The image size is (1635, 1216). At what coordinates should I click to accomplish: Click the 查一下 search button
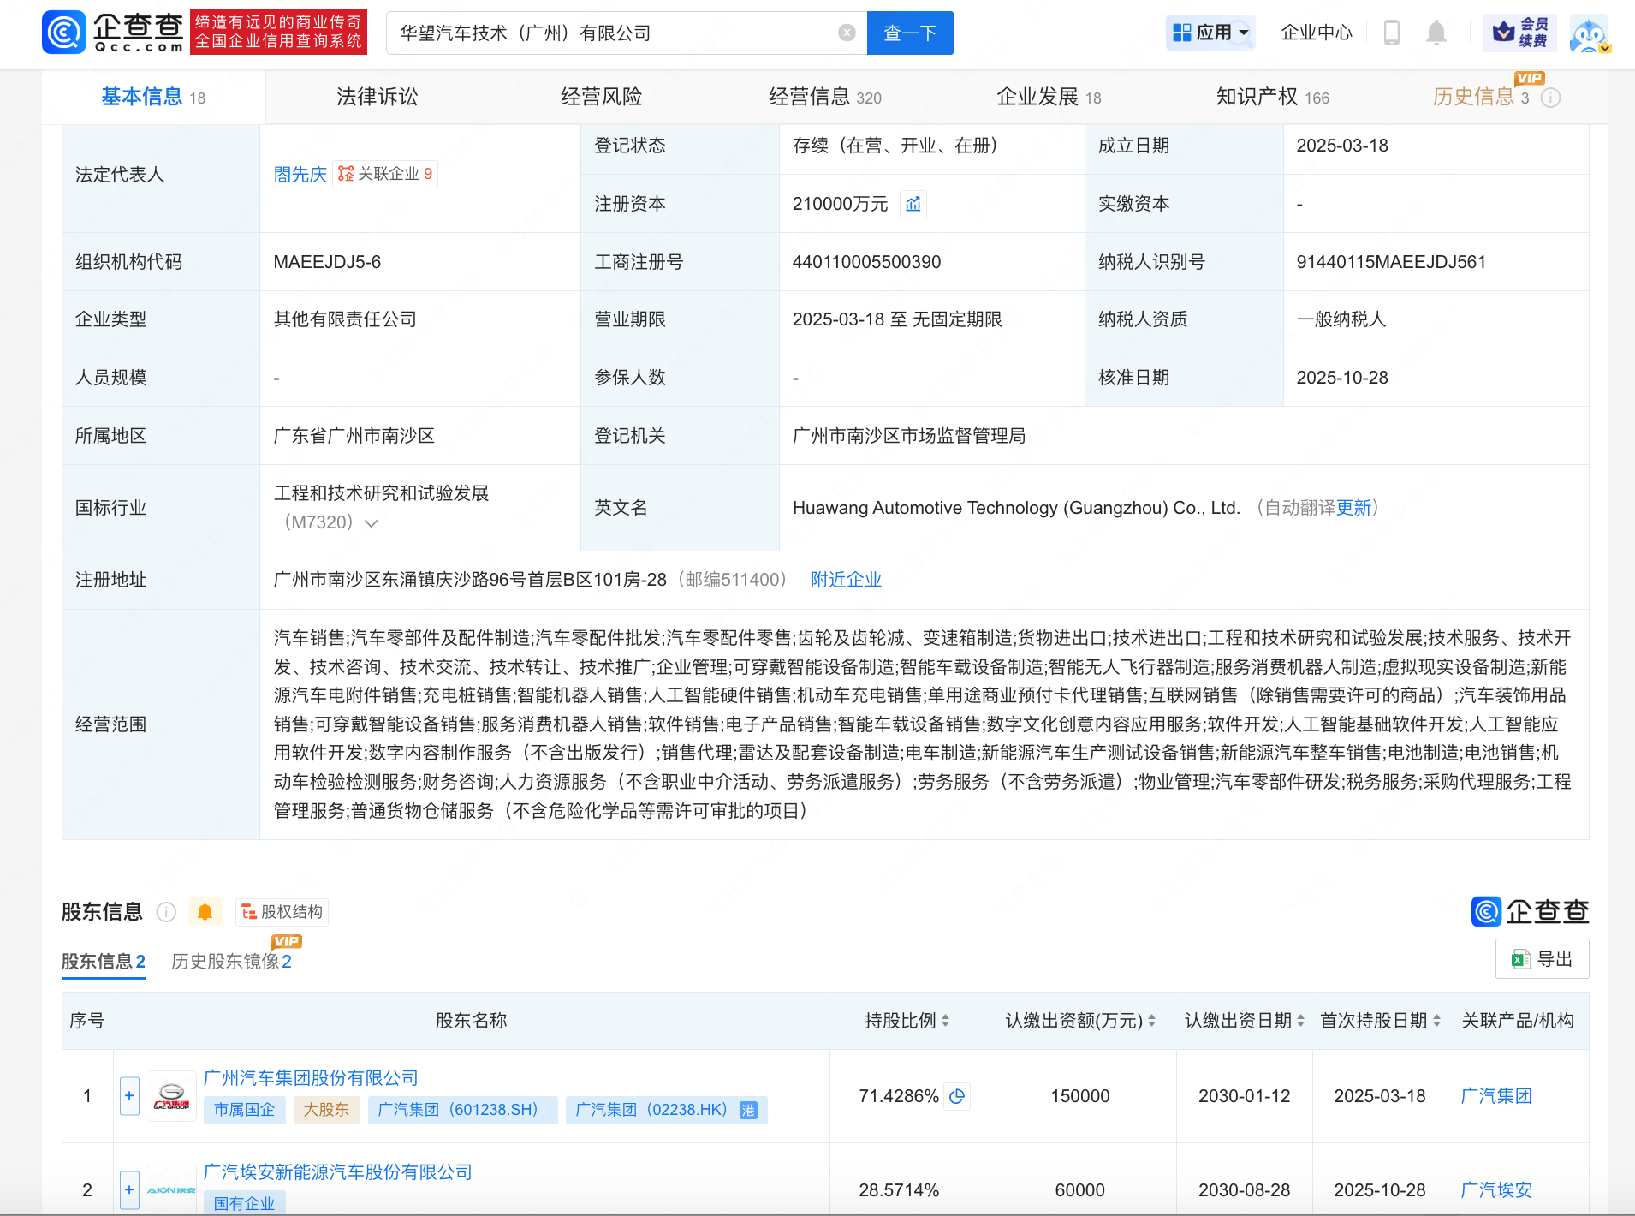click(909, 33)
